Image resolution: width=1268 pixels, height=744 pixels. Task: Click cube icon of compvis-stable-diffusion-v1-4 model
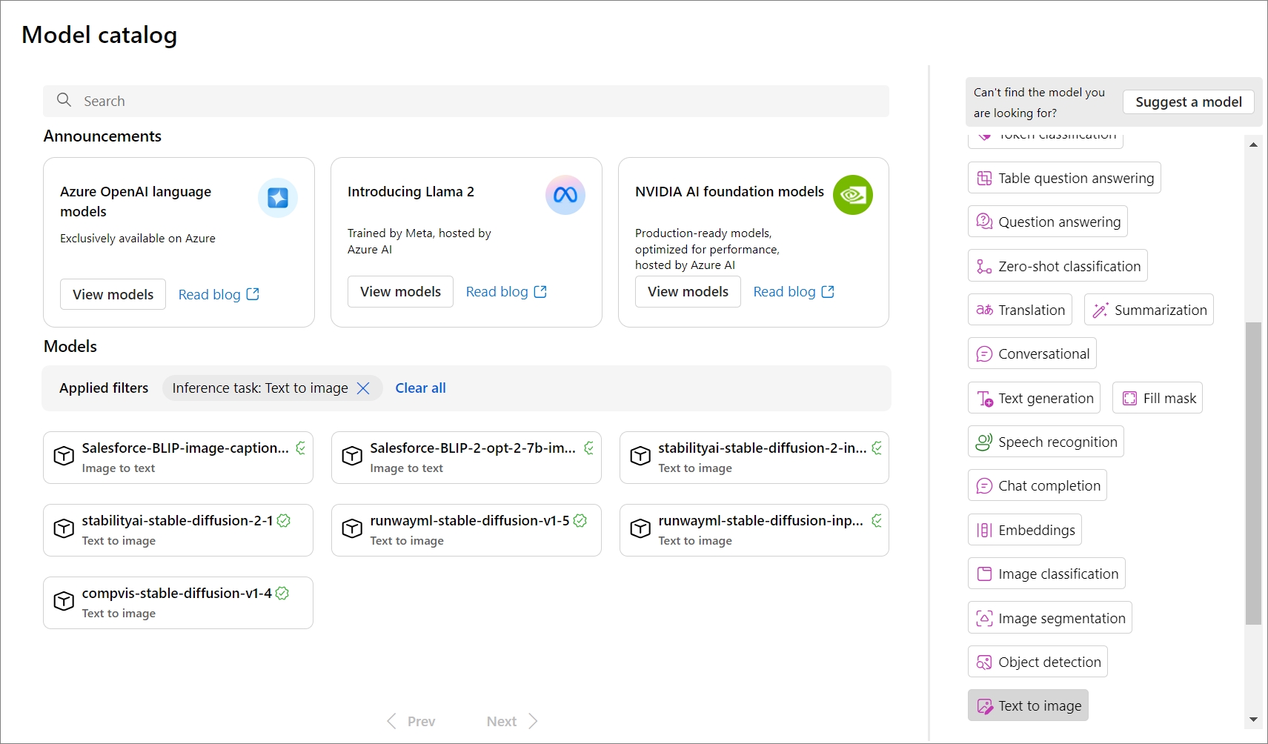pyautogui.click(x=64, y=601)
